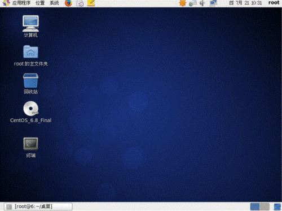Open the notes/editor launcher with pencil icon
The height and width of the screenshot is (211, 282).
coord(91,3)
